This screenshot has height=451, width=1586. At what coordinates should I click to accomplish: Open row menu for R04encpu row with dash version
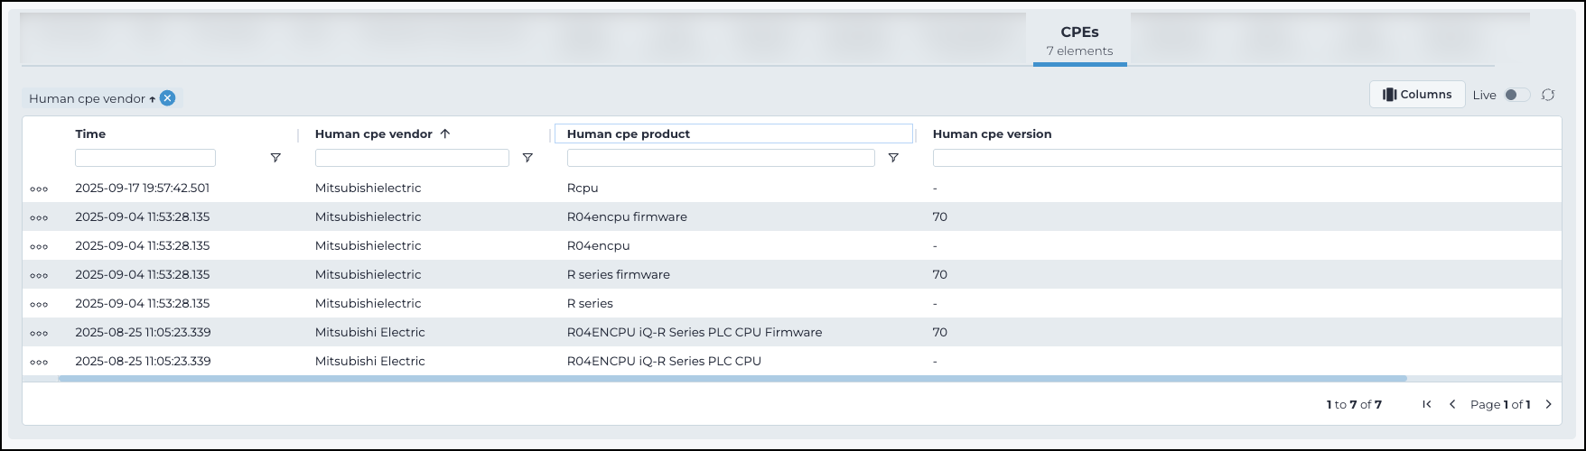coord(39,246)
